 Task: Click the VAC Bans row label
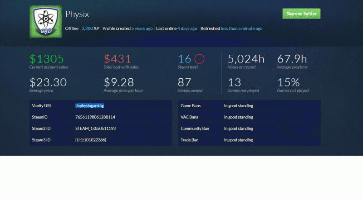tap(189, 117)
